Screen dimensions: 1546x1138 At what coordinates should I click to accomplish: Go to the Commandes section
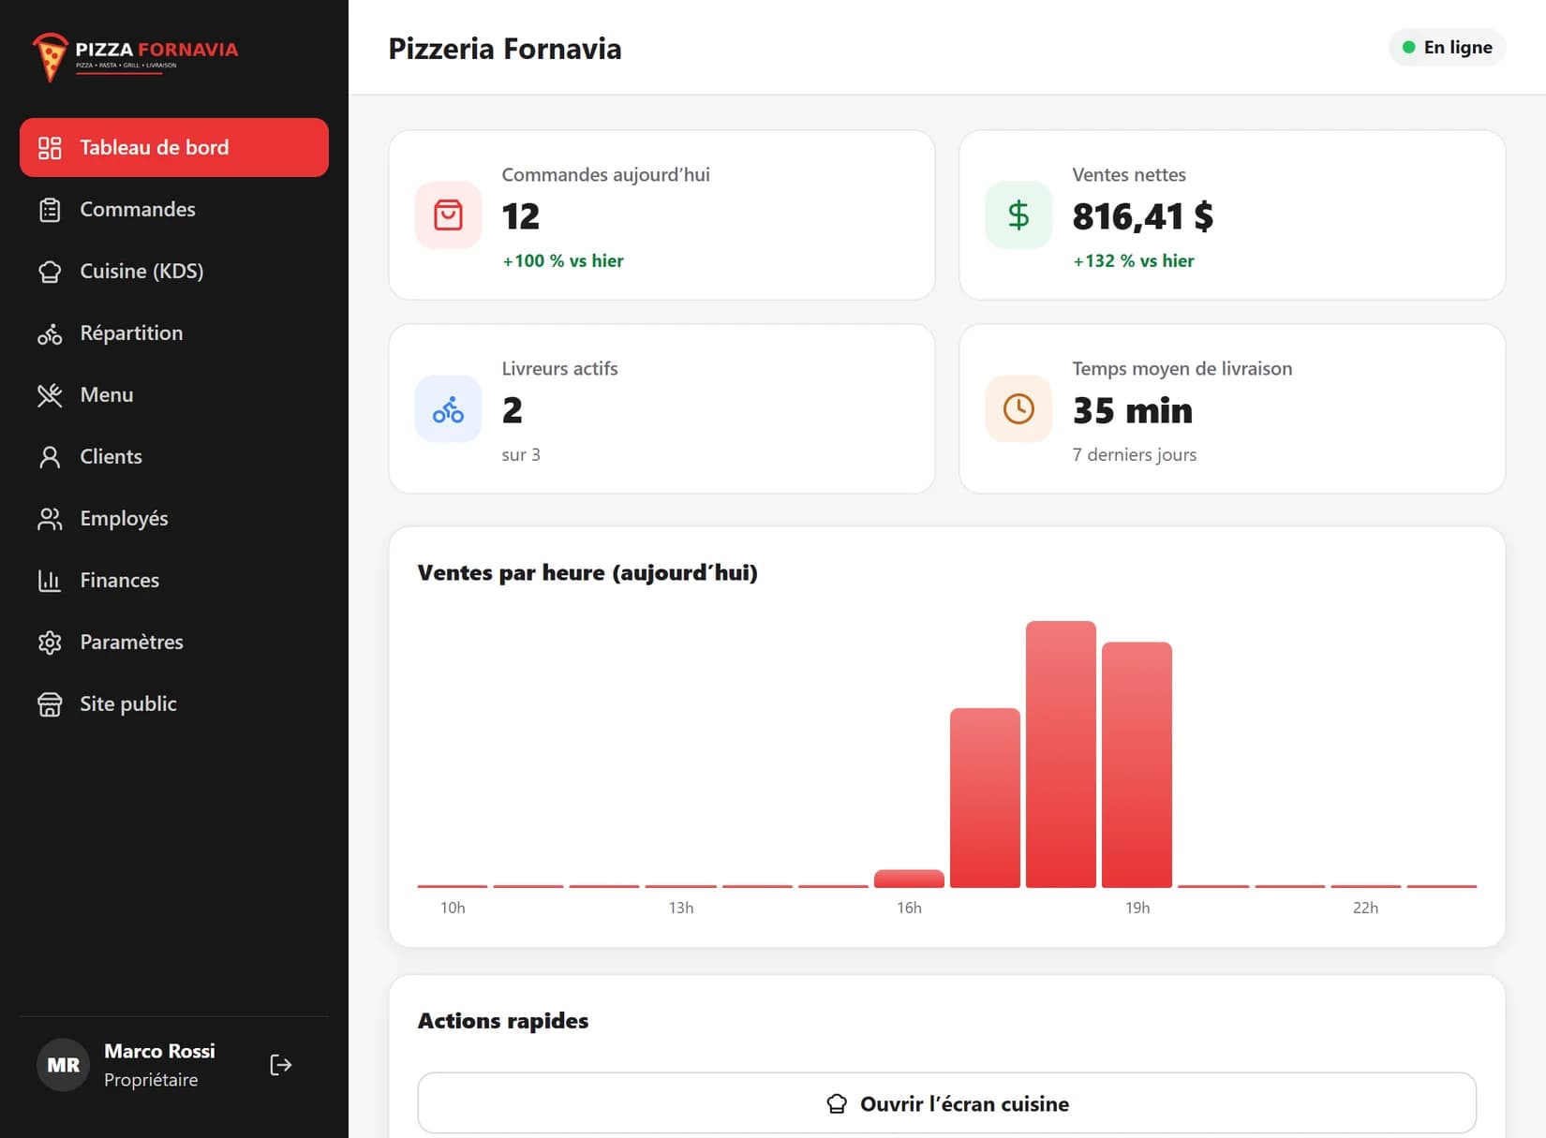174,209
